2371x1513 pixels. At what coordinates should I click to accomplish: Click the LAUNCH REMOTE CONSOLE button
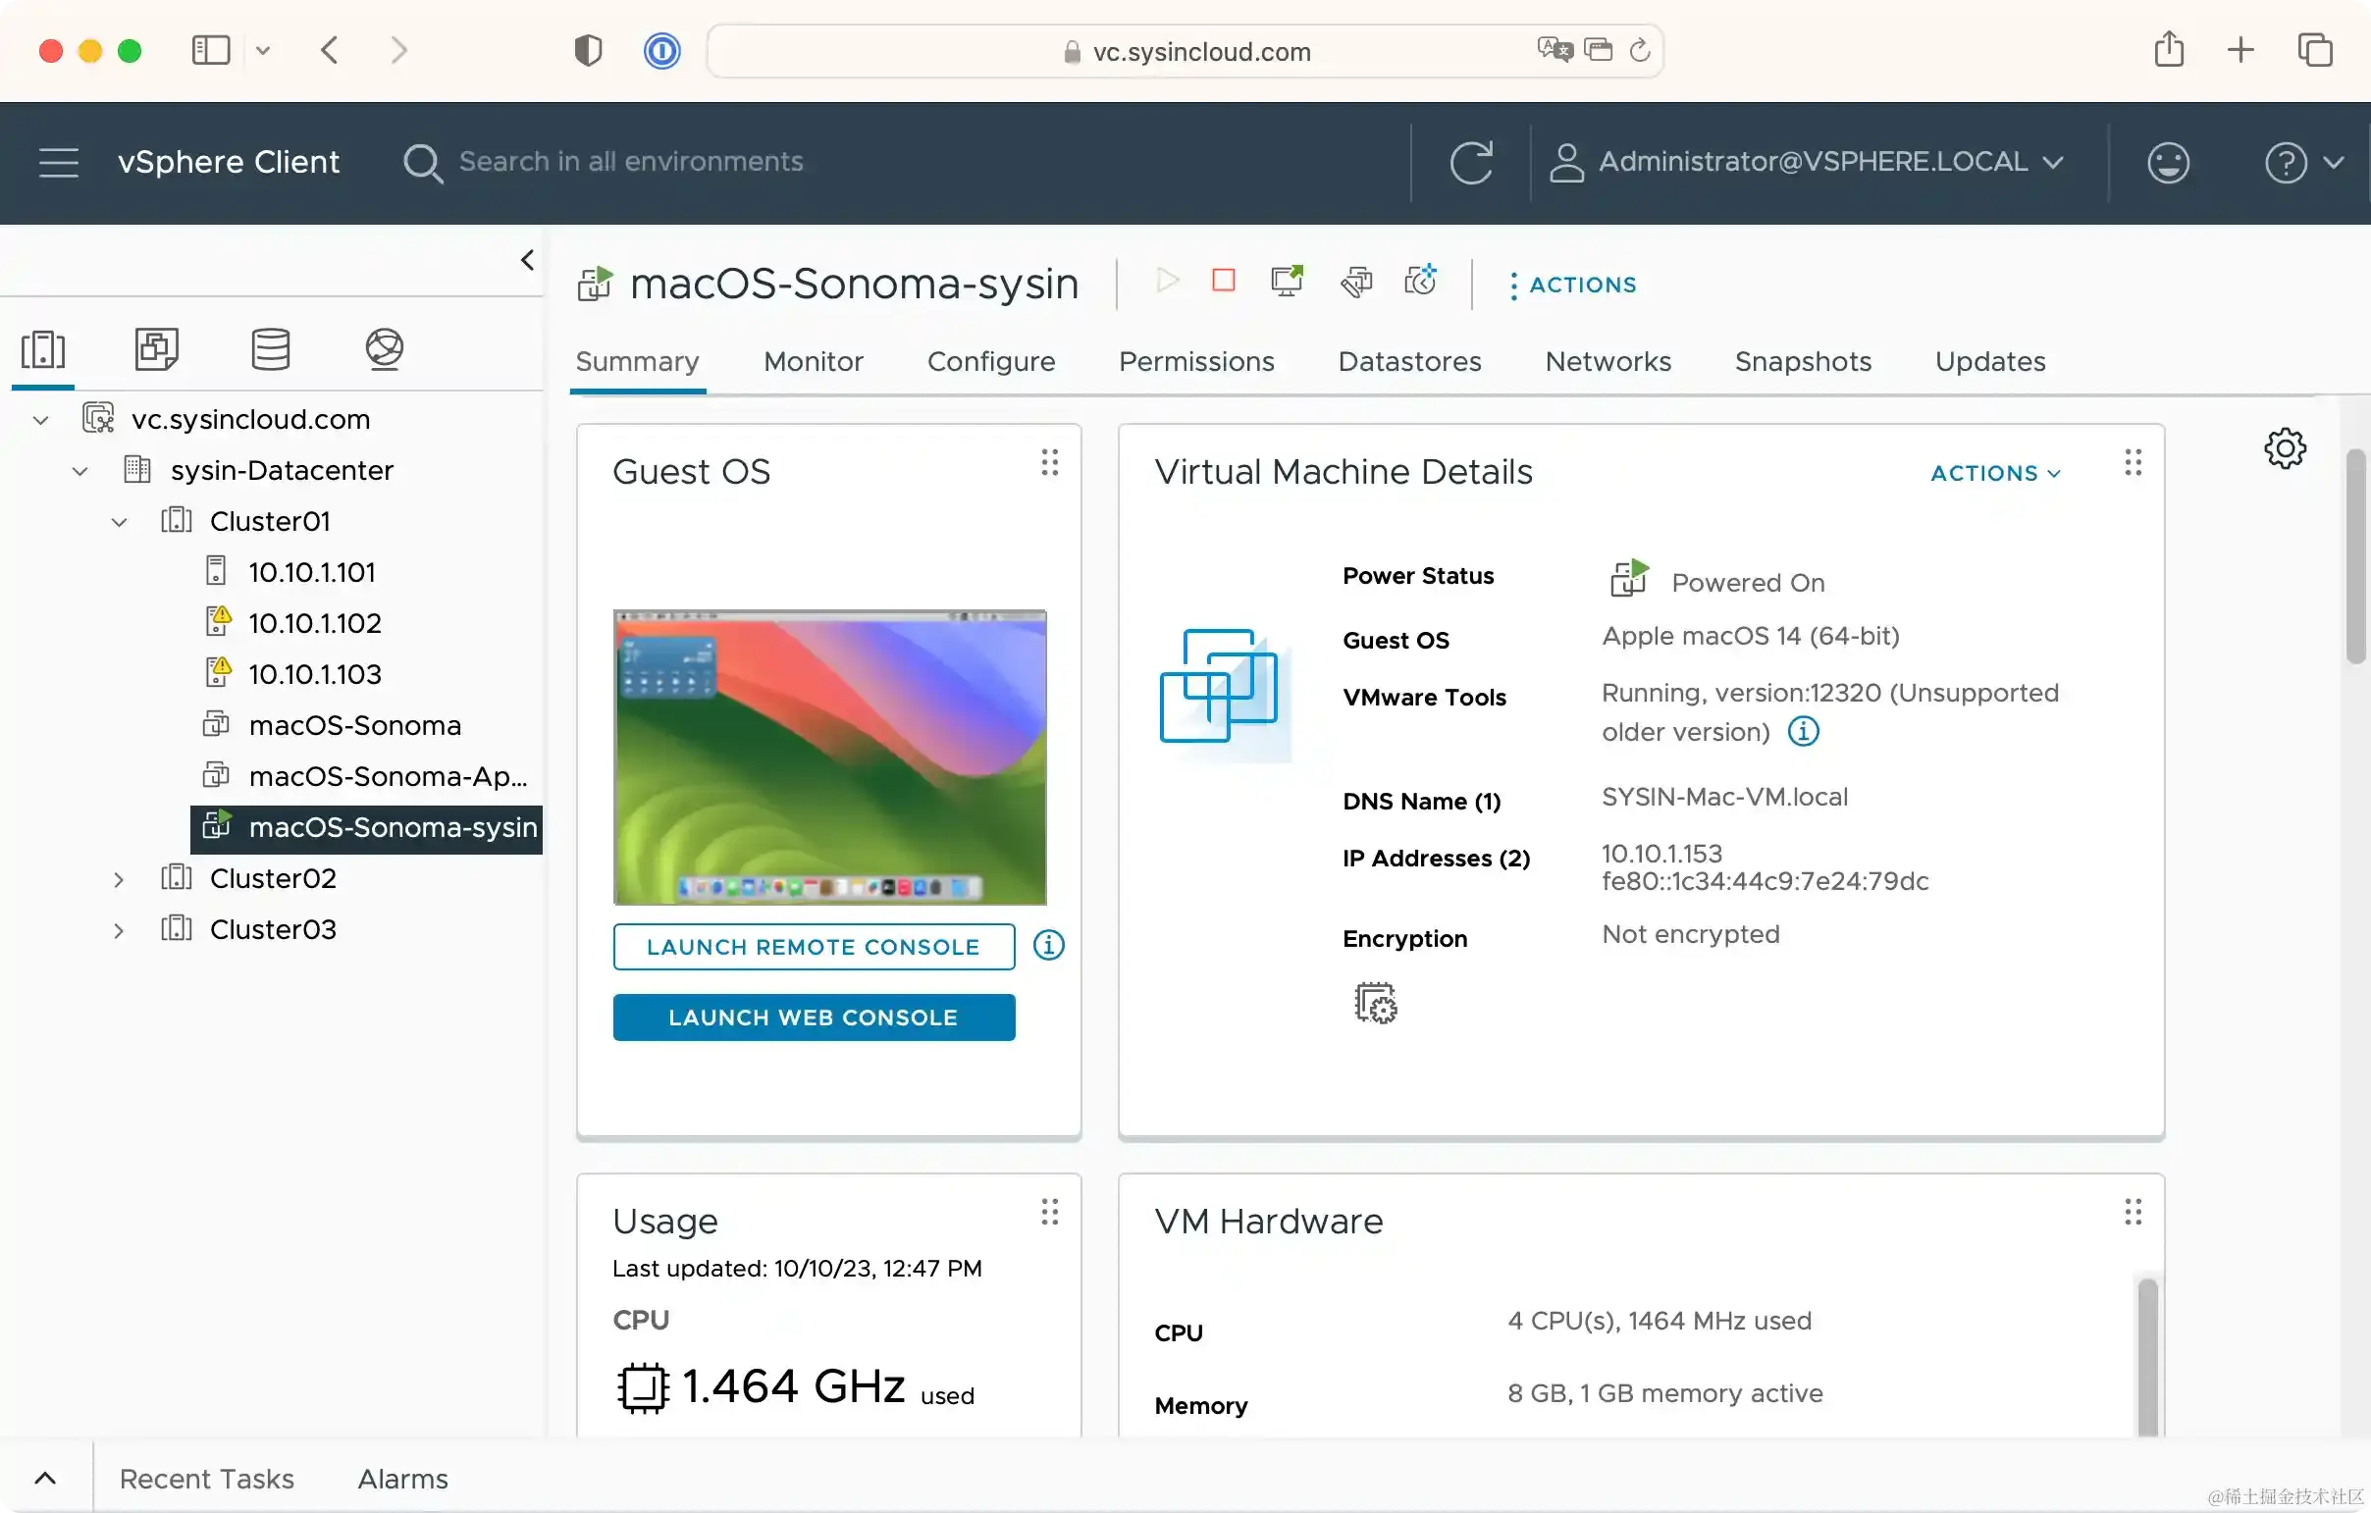814,946
